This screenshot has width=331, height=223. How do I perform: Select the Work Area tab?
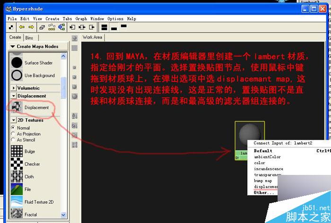tap(93, 37)
